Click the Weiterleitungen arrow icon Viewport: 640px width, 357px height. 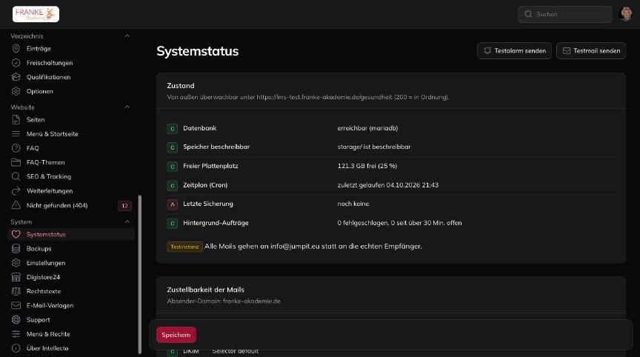16,191
